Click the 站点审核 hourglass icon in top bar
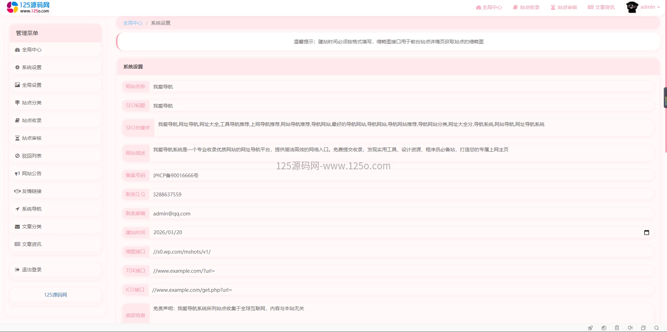 [552, 7]
